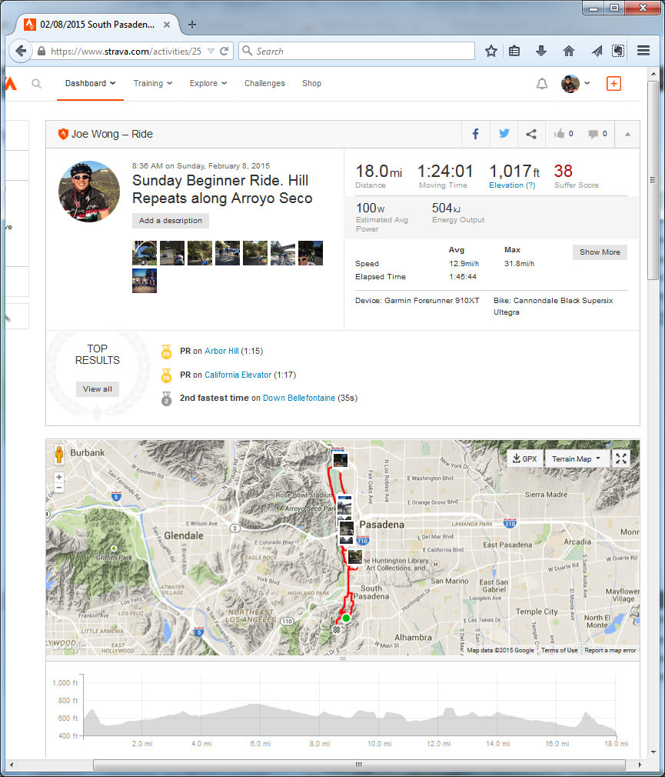Expand the Dashboard menu

click(x=90, y=83)
